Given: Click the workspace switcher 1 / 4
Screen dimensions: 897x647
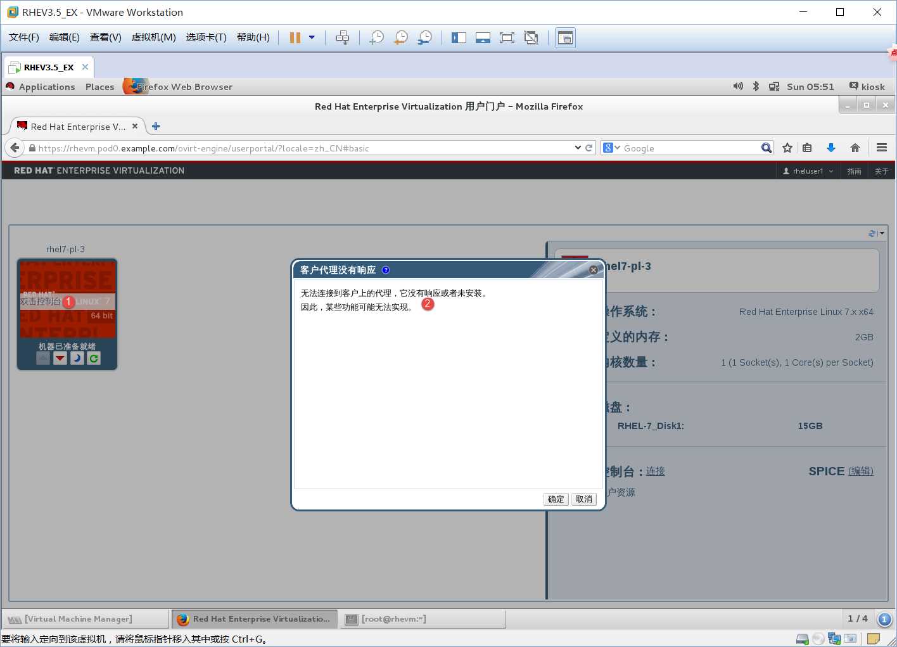Looking at the screenshot, I should coord(858,618).
